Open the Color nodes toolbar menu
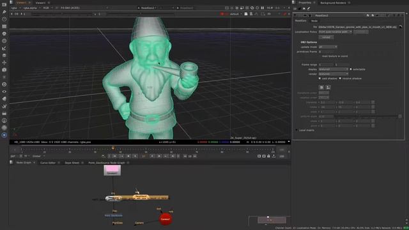This screenshot has height=230, width=409. pyautogui.click(x=4, y=34)
